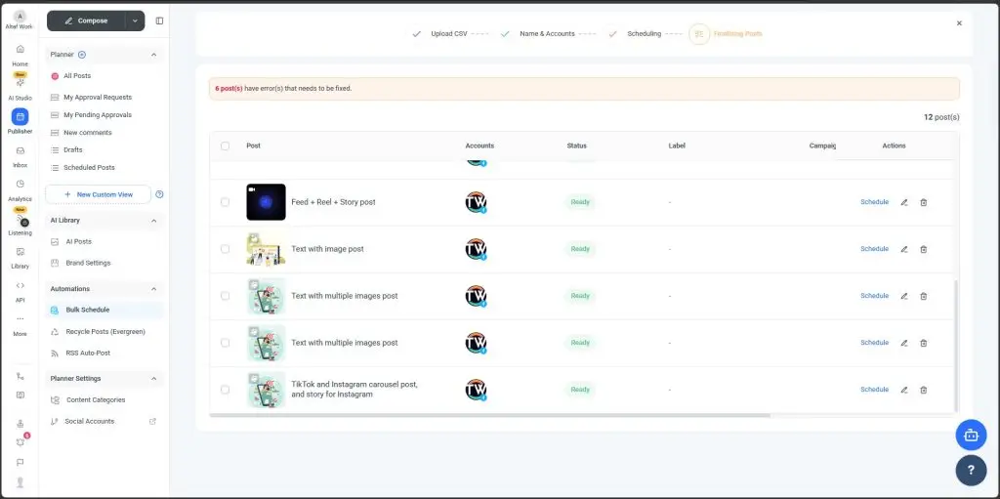Screen dimensions: 1000x499
Task: Click the Compose button
Action: coord(86,21)
